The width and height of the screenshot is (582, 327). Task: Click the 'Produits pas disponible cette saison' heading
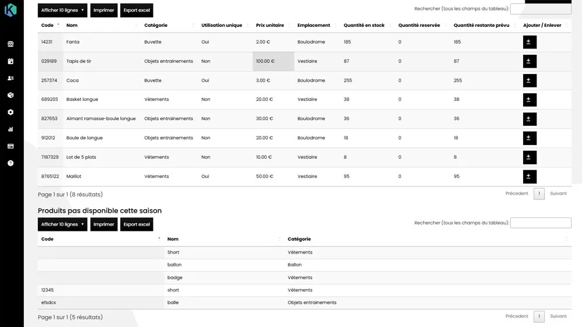pos(100,210)
